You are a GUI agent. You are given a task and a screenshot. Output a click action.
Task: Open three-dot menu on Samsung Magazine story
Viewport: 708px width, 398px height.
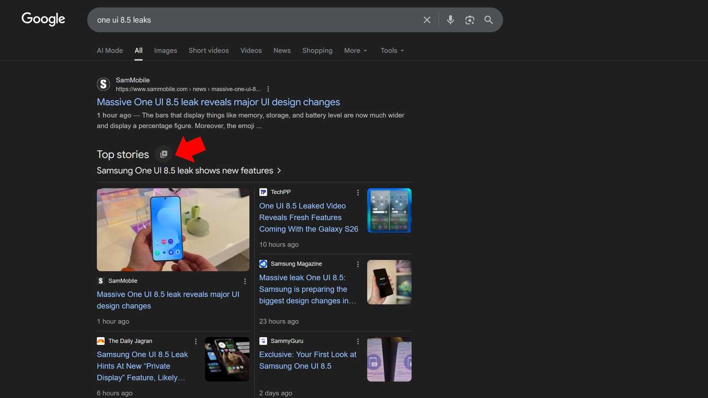(x=358, y=265)
